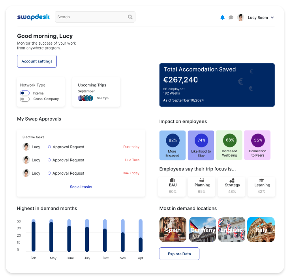291x279 pixels.
Task: Click the Apr demand bar
Action: tap(141, 236)
